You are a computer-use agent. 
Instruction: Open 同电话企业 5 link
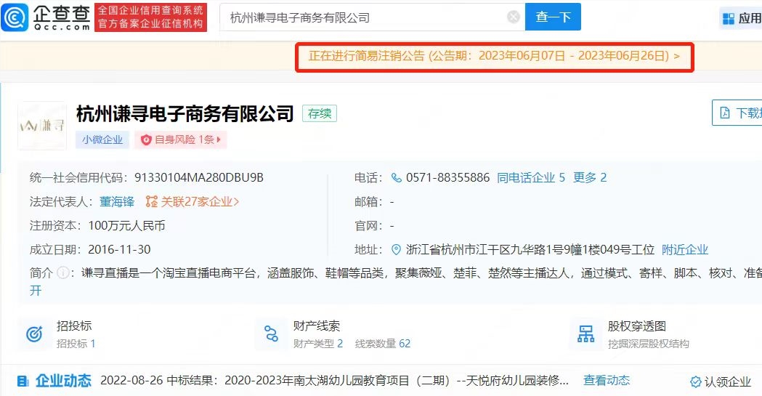(531, 178)
